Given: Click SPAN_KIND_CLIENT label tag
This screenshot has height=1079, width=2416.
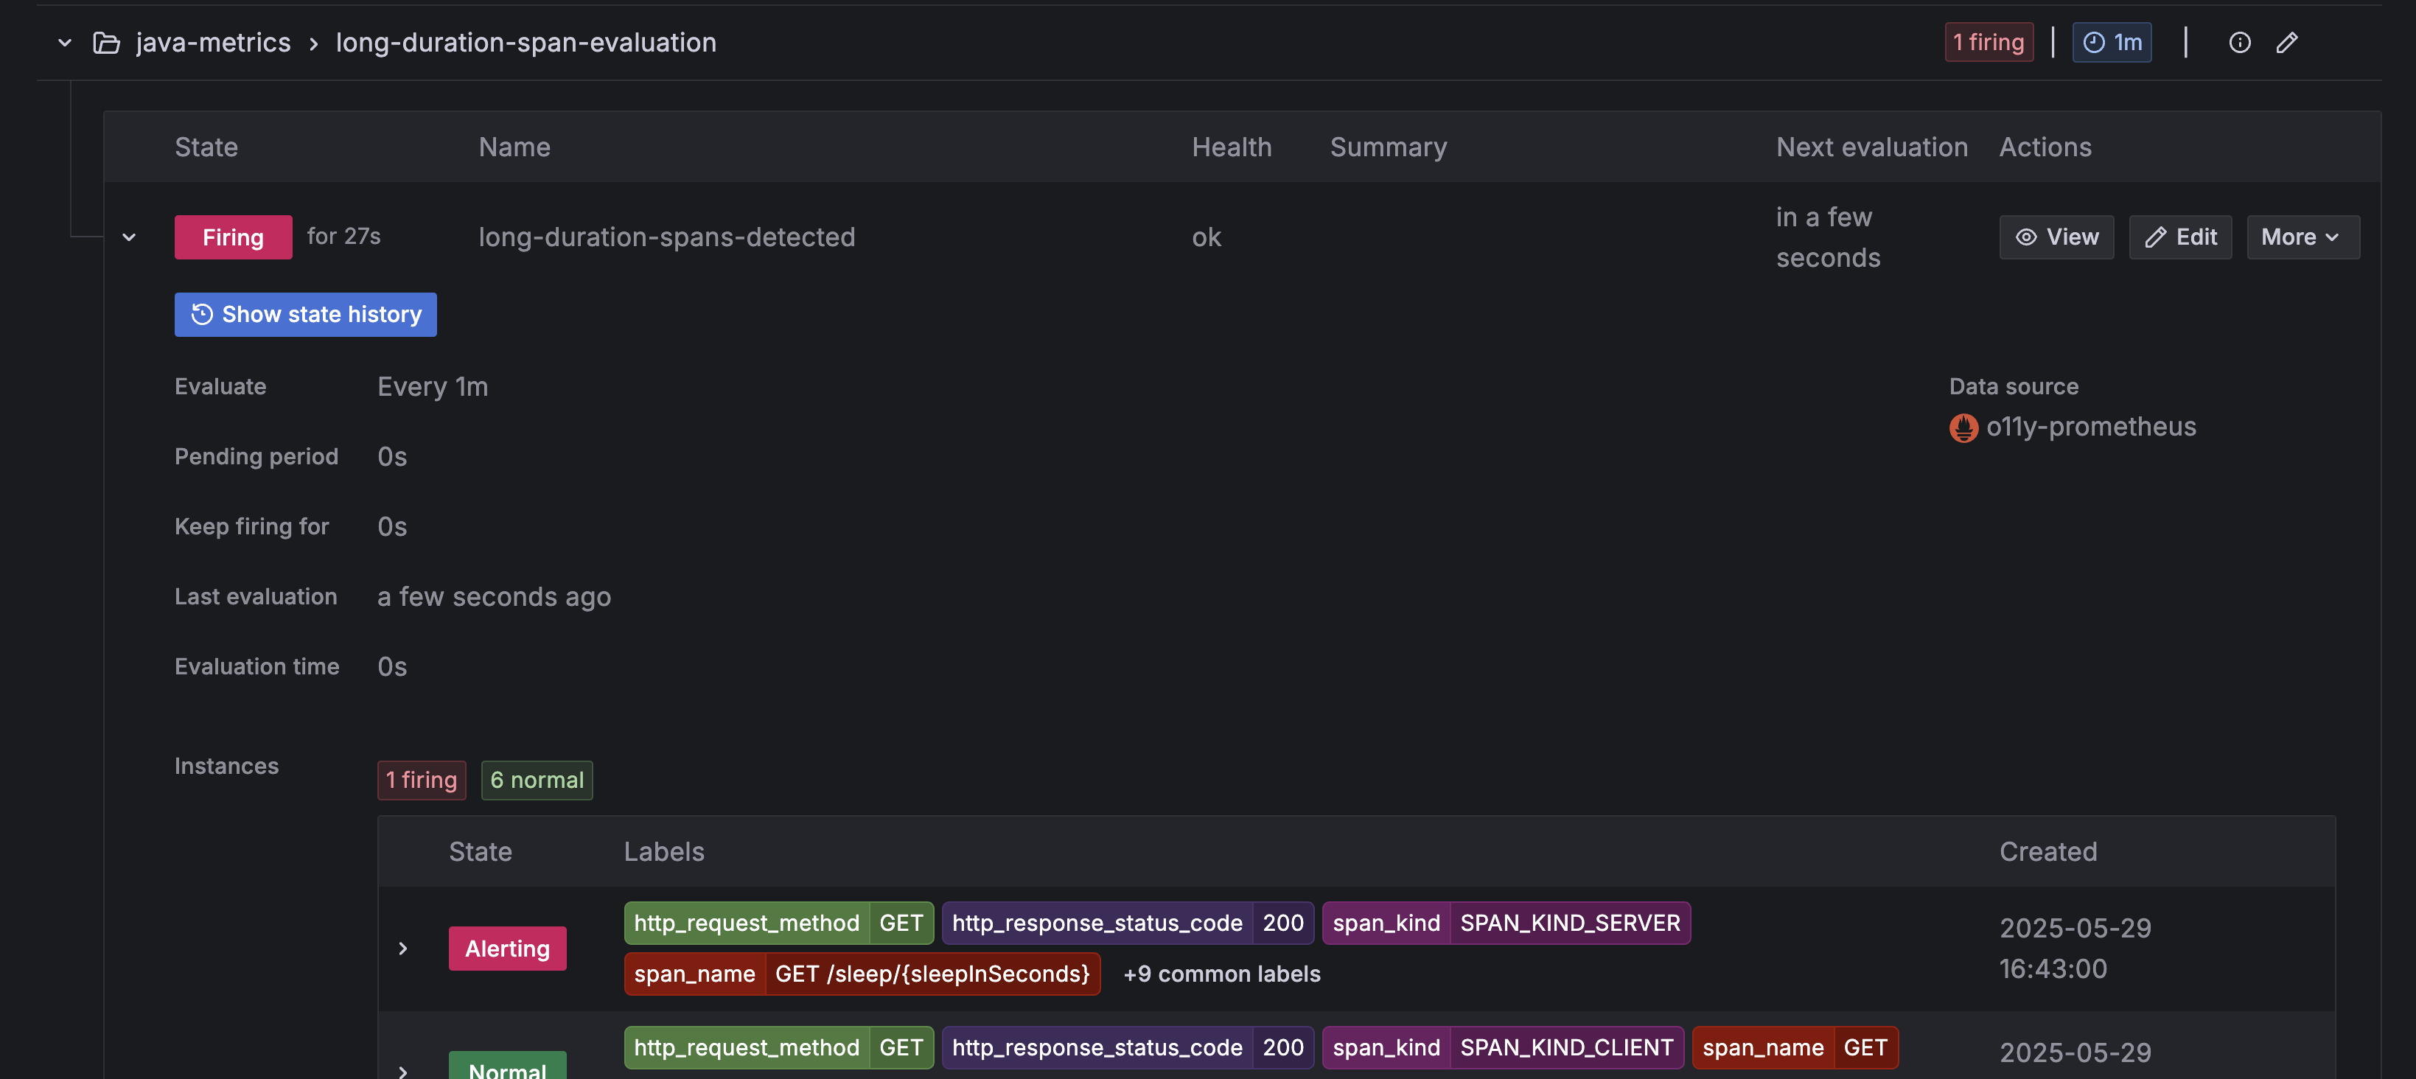Looking at the screenshot, I should click(x=1503, y=1047).
